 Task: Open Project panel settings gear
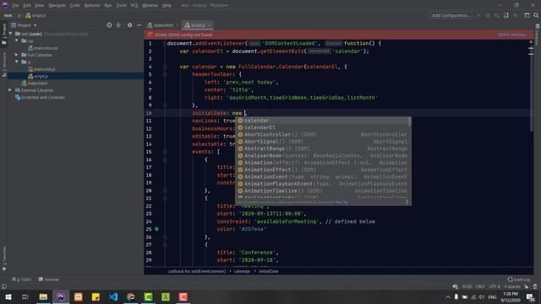click(x=129, y=25)
